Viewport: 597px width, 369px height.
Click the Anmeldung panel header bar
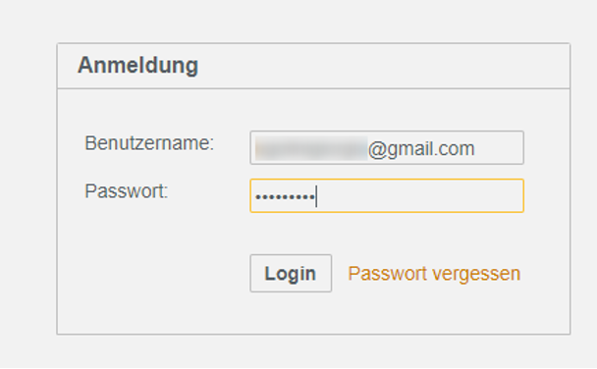[313, 66]
